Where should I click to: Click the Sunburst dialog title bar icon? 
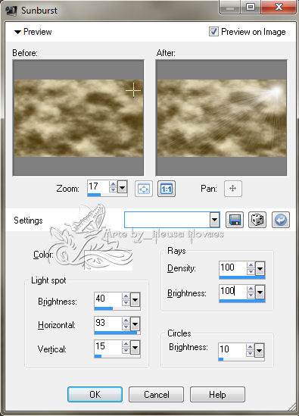tap(11, 11)
